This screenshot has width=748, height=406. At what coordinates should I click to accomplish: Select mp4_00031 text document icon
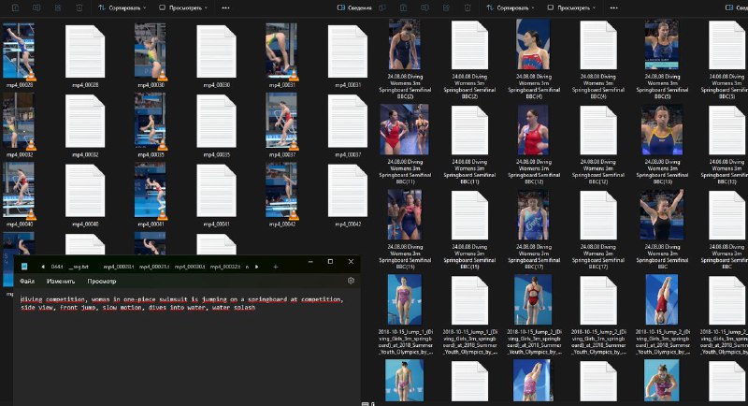coord(348,51)
